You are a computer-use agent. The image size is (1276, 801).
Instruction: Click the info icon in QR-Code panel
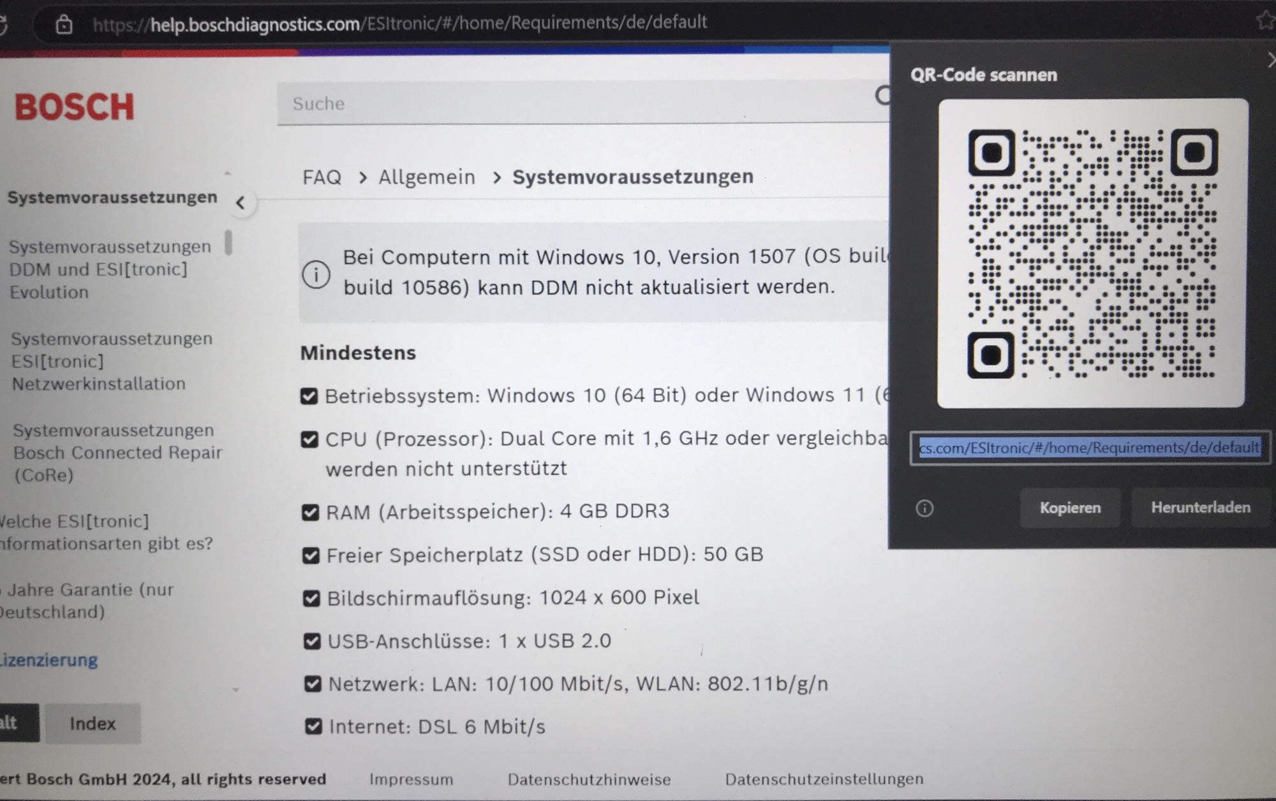point(924,508)
